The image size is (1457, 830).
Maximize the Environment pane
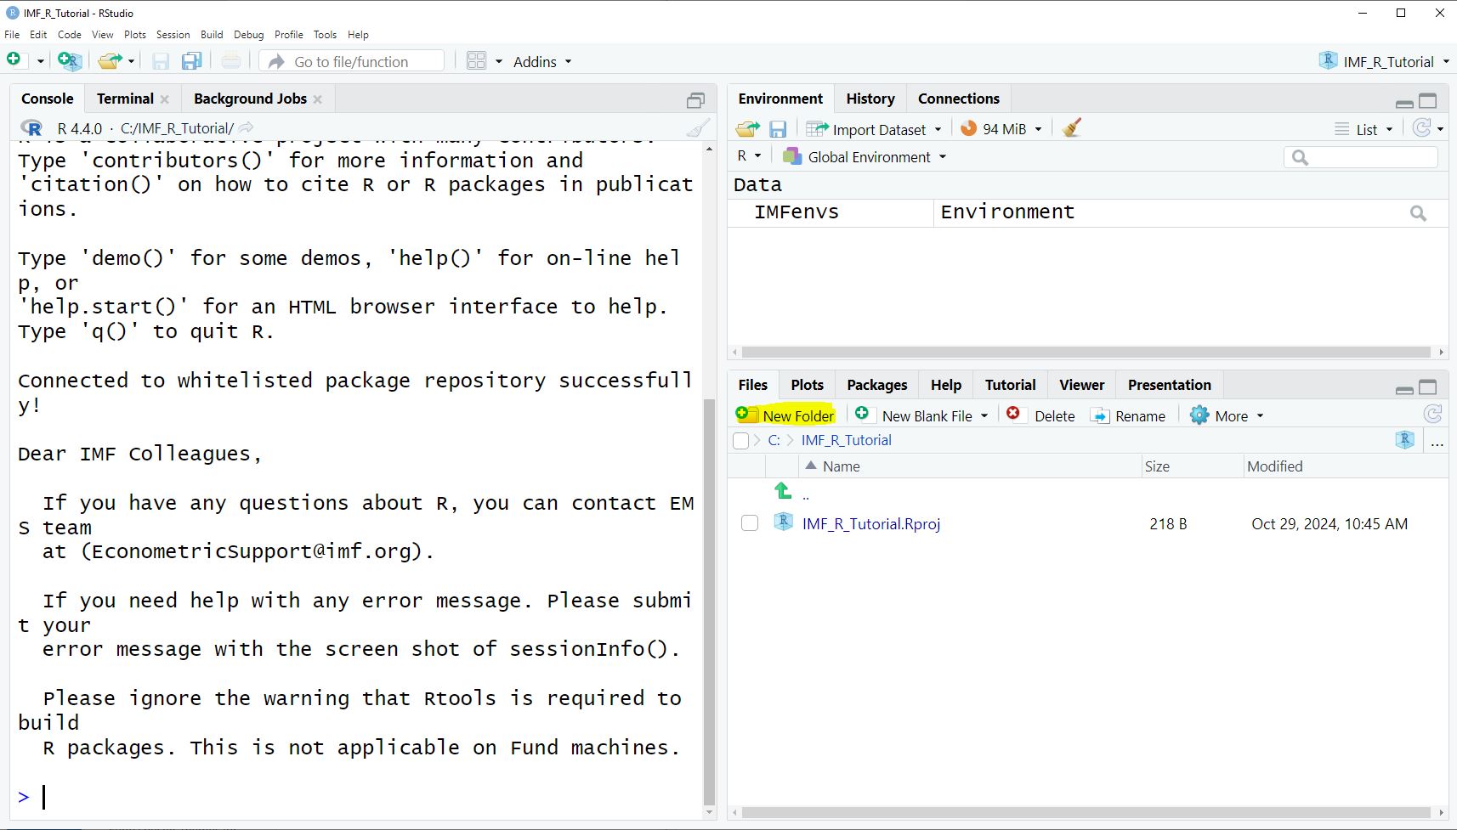[1428, 101]
